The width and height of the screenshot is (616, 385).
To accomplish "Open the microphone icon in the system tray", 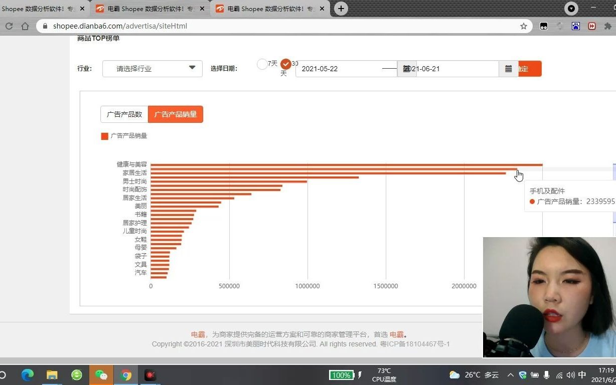I will tap(547, 375).
